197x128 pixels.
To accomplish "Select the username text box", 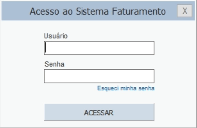I will [99, 48].
